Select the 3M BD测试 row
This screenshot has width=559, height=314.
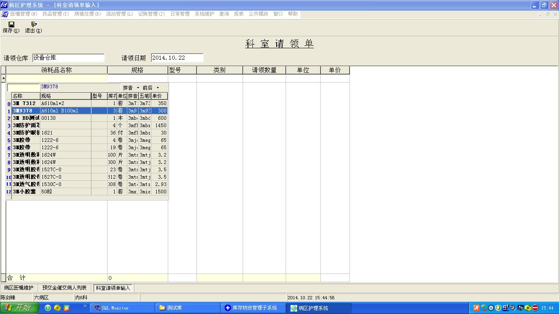click(90, 118)
